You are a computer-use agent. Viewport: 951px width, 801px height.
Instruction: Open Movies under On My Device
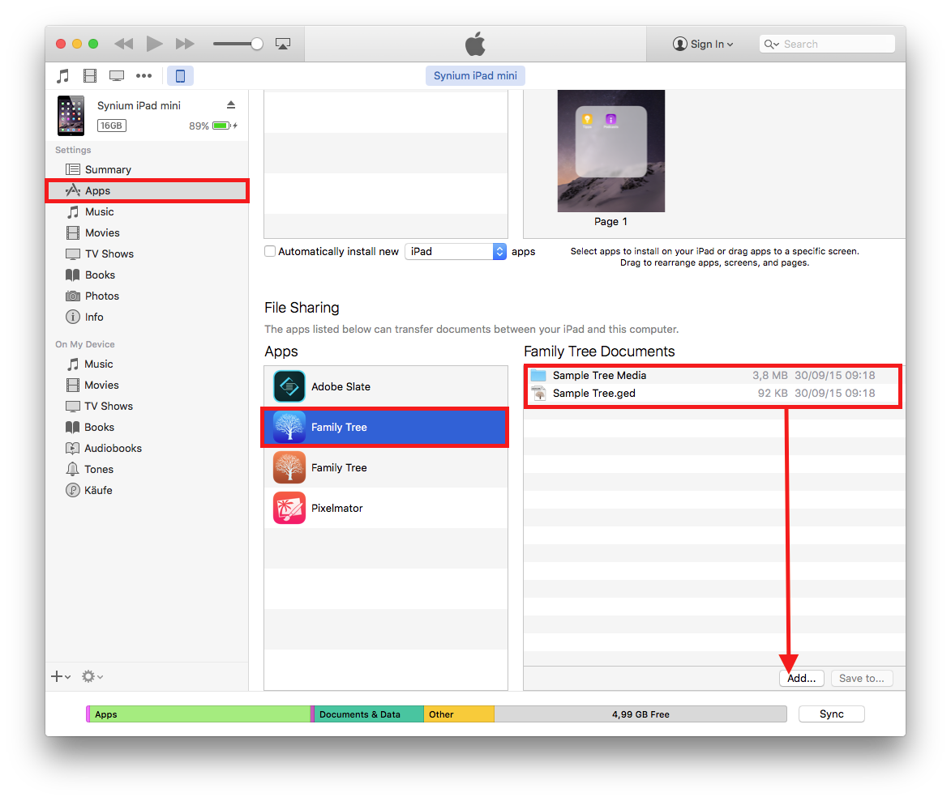coord(147,386)
